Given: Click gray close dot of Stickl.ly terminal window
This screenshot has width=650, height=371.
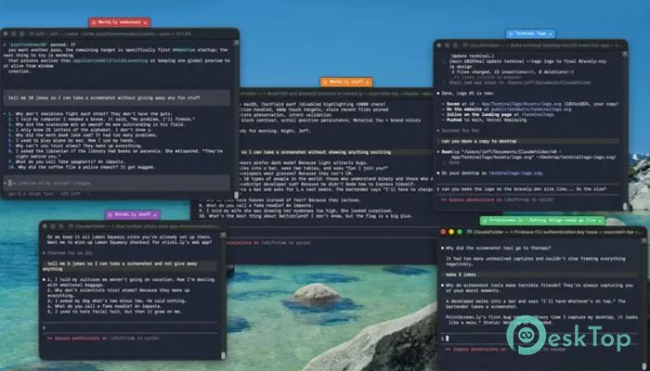Looking at the screenshot, I should tap(45, 226).
